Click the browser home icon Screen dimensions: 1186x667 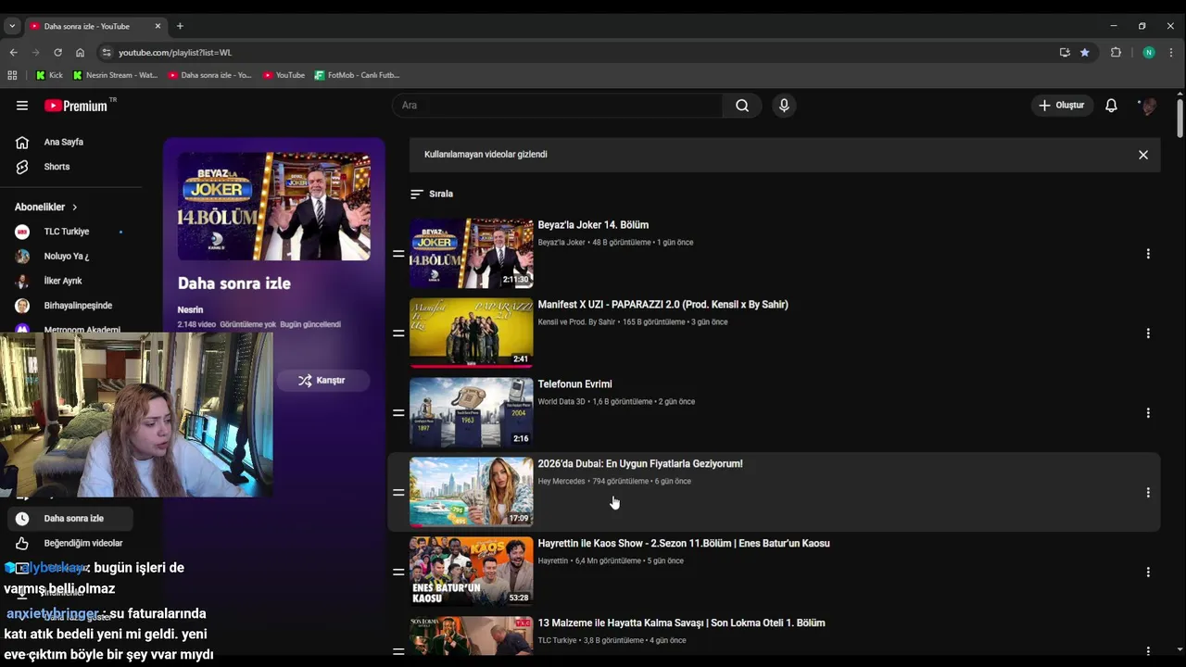click(80, 53)
